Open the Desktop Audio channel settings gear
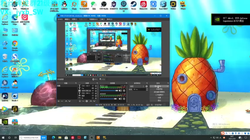This screenshot has width=250, height=140. click(124, 99)
